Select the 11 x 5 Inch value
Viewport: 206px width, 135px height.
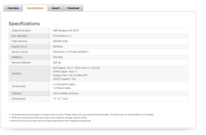tap(60, 99)
